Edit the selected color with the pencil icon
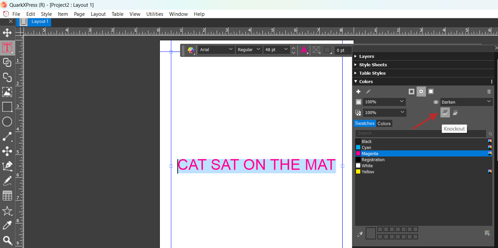The image size is (498, 248). [x=368, y=91]
